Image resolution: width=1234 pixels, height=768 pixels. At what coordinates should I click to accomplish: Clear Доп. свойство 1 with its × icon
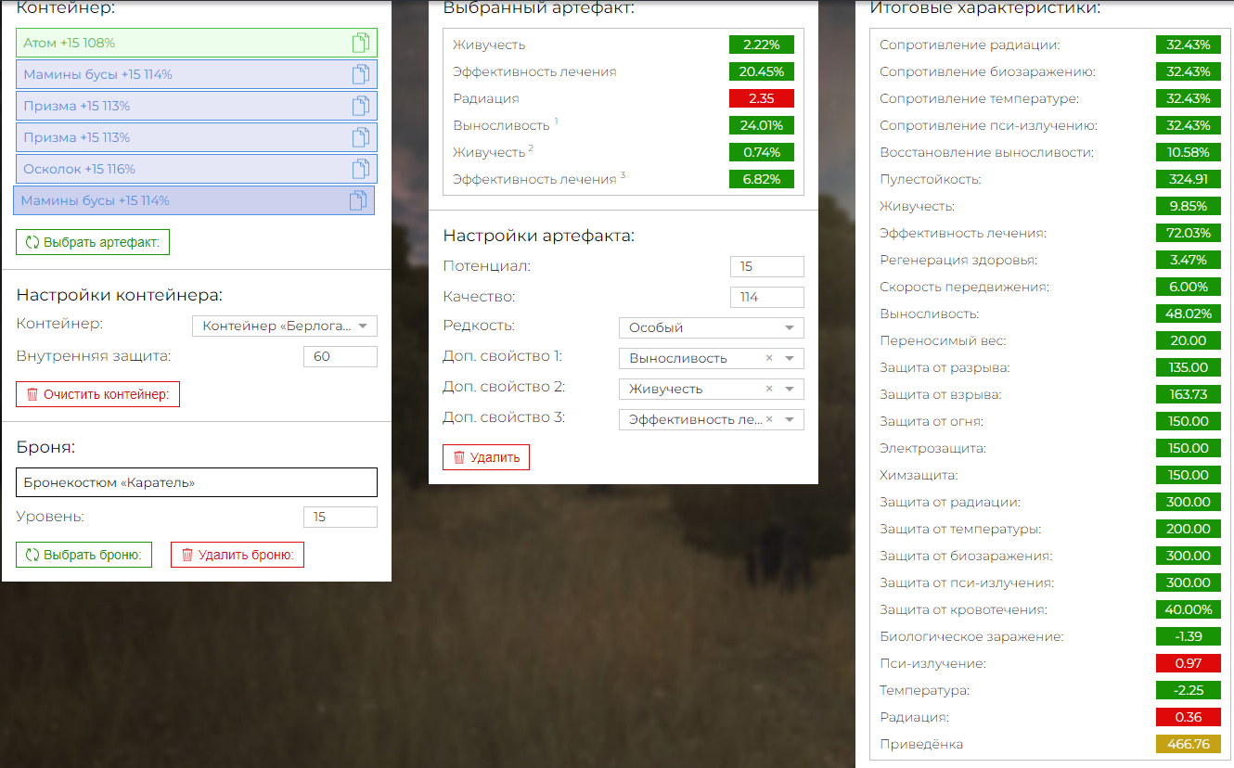(x=769, y=359)
